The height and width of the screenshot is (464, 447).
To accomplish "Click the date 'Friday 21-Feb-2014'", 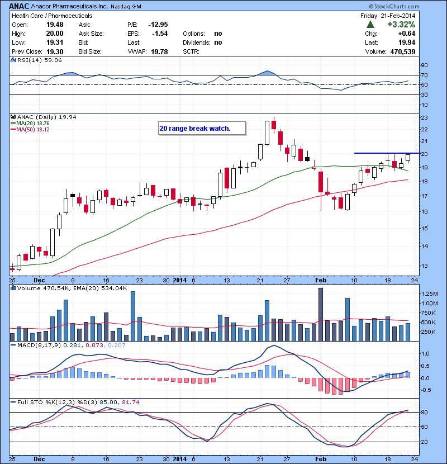I will [x=388, y=16].
